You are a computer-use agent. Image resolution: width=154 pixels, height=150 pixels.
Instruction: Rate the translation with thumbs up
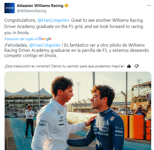coord(129,66)
